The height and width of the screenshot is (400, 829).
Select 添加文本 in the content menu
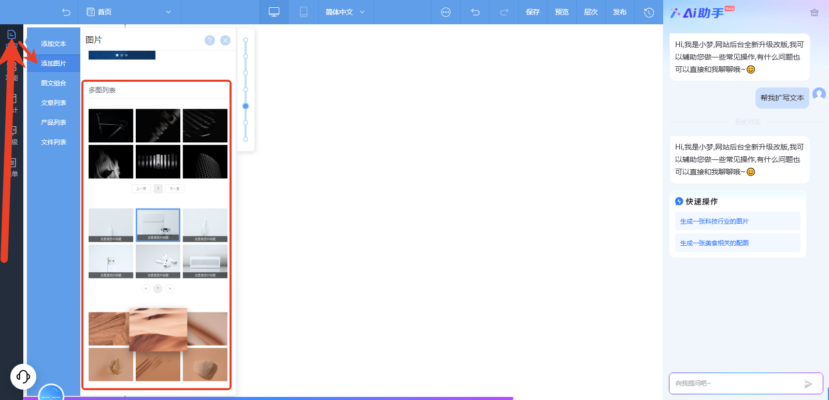(x=54, y=44)
